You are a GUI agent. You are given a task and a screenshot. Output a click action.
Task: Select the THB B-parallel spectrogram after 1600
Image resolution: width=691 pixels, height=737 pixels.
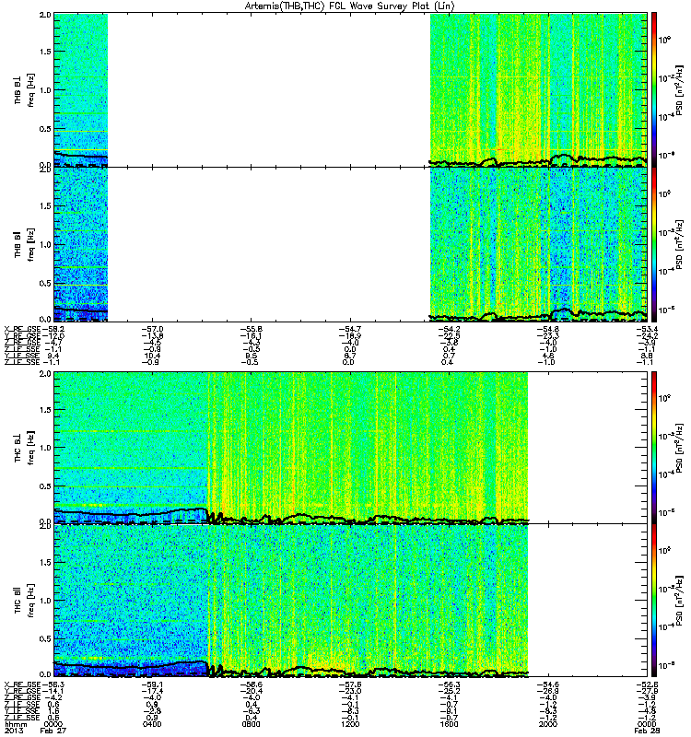click(x=539, y=244)
